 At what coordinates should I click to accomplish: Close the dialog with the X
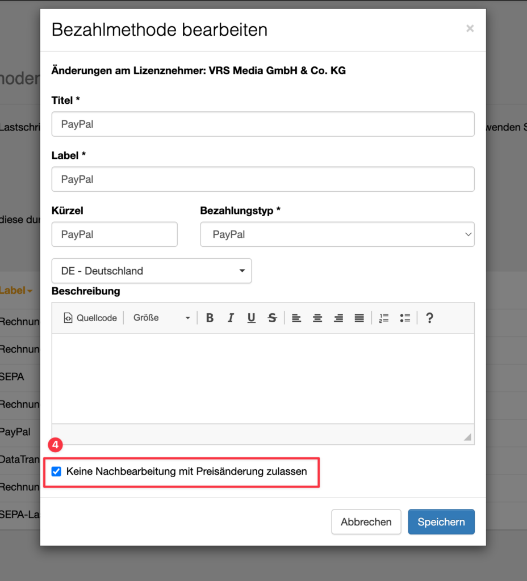470,28
